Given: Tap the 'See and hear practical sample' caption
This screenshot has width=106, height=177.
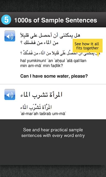Looking at the screenshot, I should coord(53,130).
